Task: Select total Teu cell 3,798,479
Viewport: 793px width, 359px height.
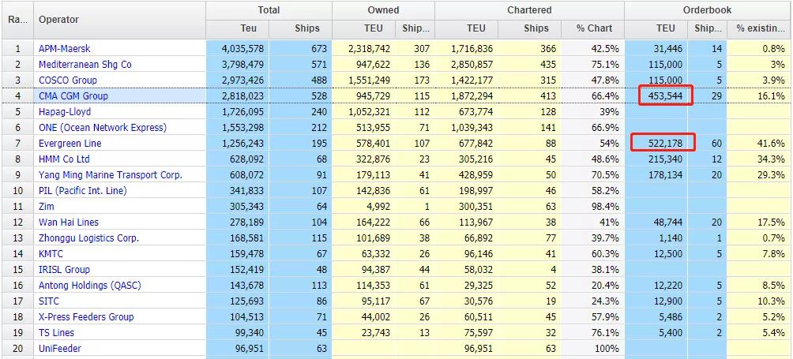Action: click(238, 65)
